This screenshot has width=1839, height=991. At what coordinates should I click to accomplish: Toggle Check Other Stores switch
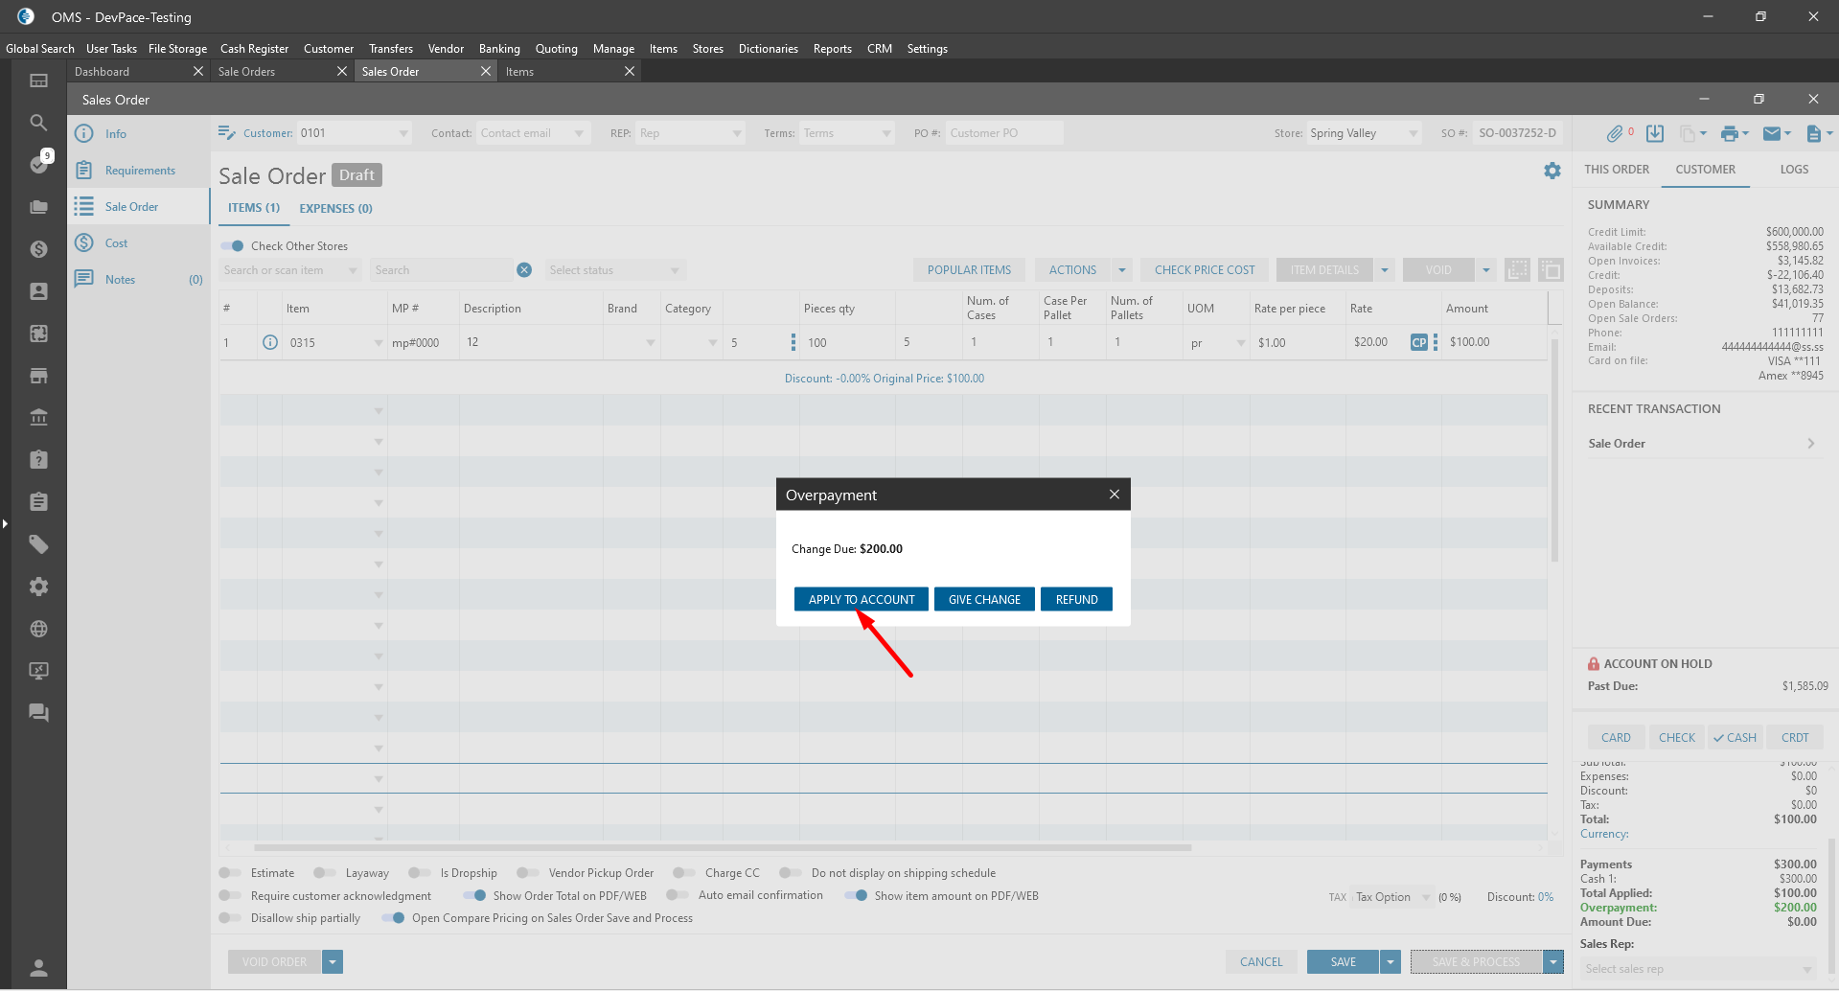tap(233, 246)
